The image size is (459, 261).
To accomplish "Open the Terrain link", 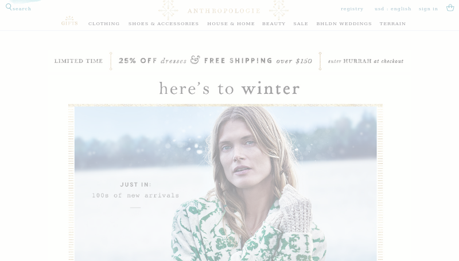I will [x=392, y=23].
